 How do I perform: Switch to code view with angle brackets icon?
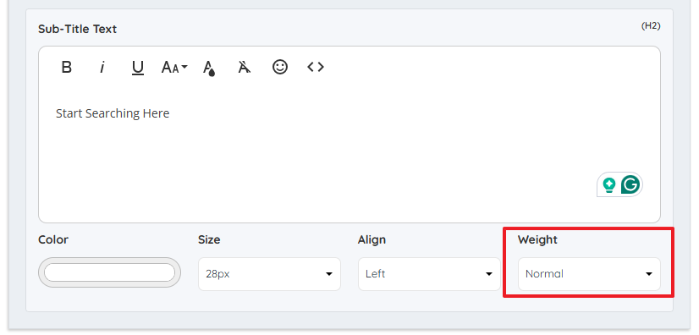click(x=316, y=68)
